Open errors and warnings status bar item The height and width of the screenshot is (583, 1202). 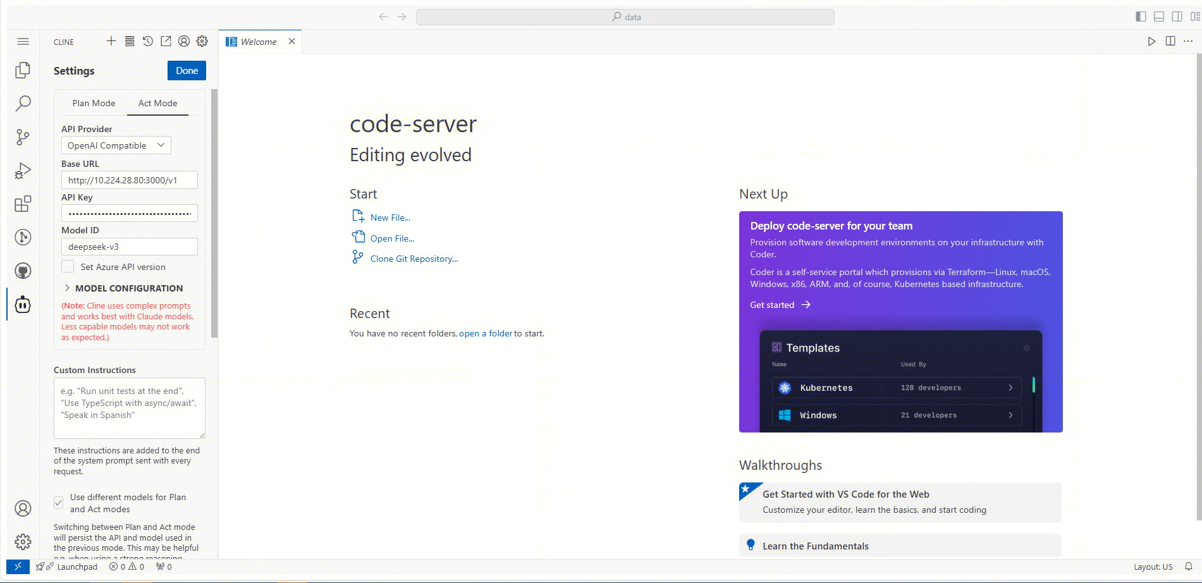click(126, 567)
